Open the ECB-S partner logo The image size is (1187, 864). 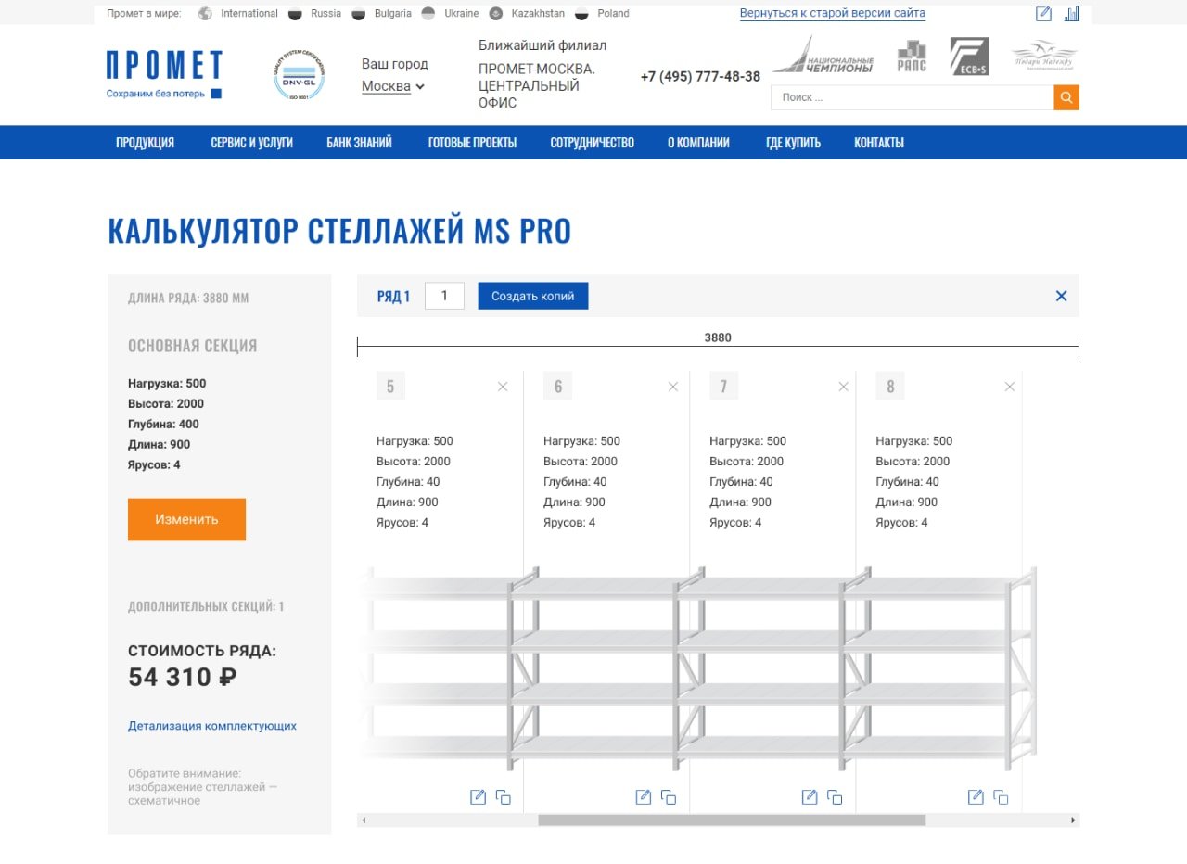969,57
